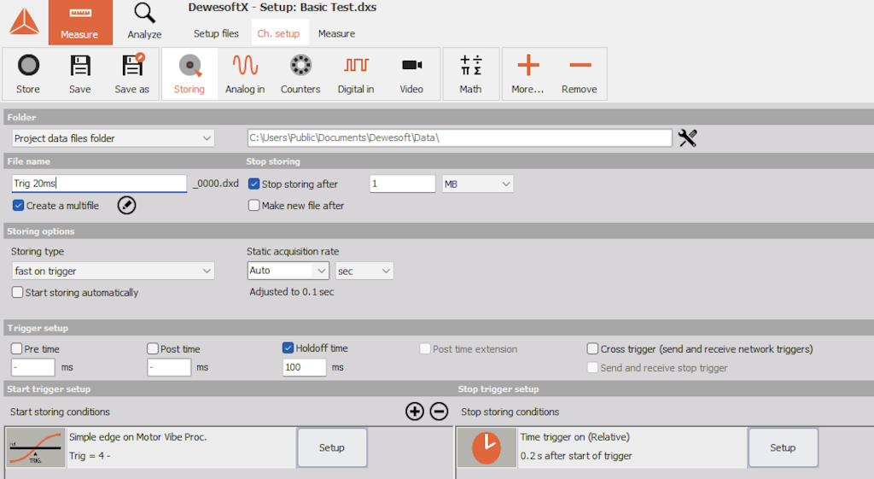Screen dimensions: 874x479
Task: Click the time trigger clock thumbnail
Action: point(487,447)
